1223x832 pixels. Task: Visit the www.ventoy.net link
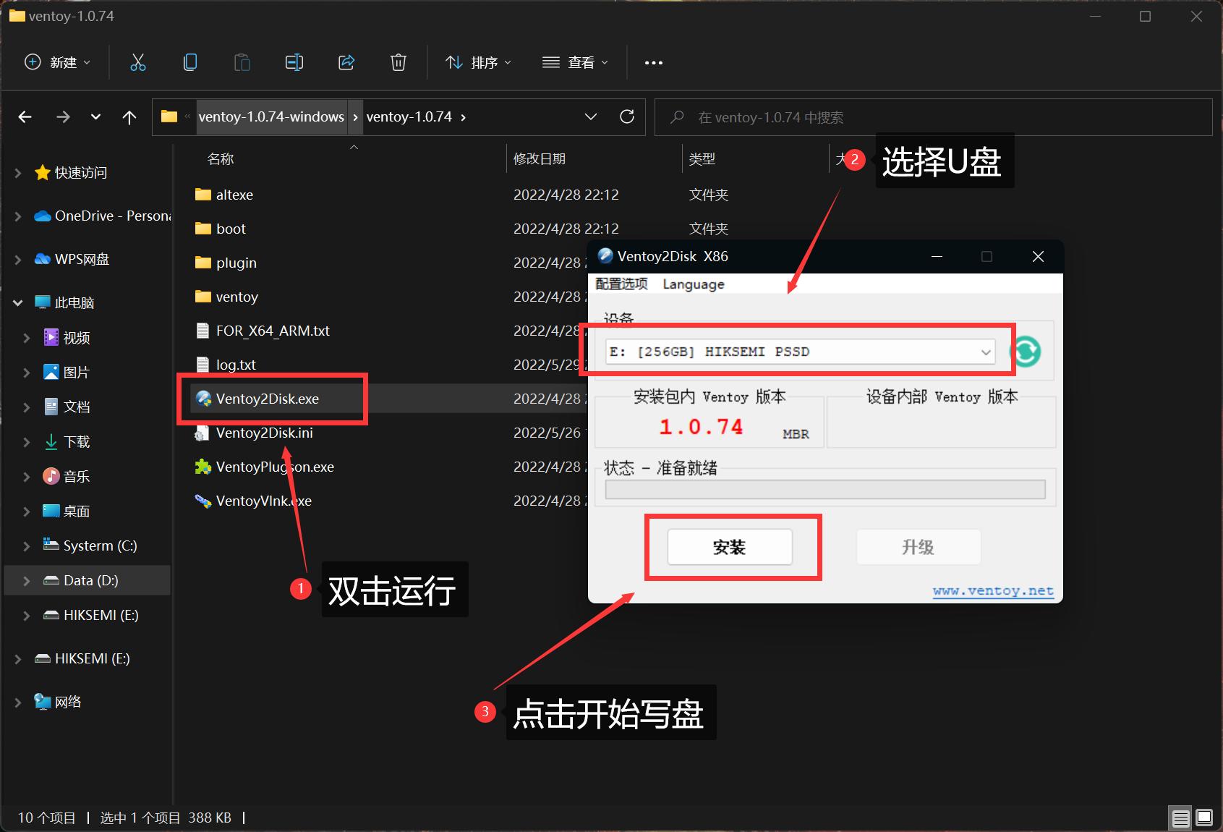[993, 590]
